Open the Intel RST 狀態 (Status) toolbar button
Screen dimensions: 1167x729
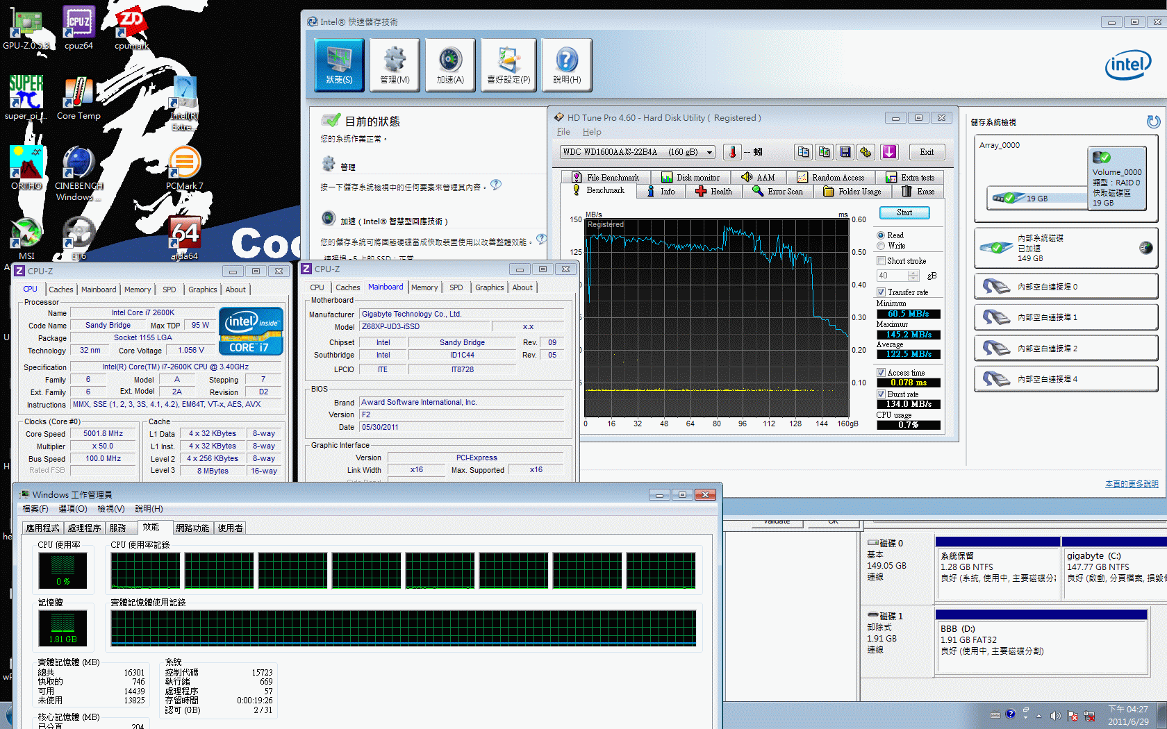[339, 65]
